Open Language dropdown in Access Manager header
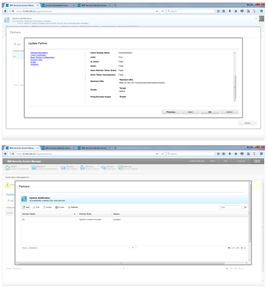This screenshot has width=268, height=290. pyautogui.click(x=242, y=161)
